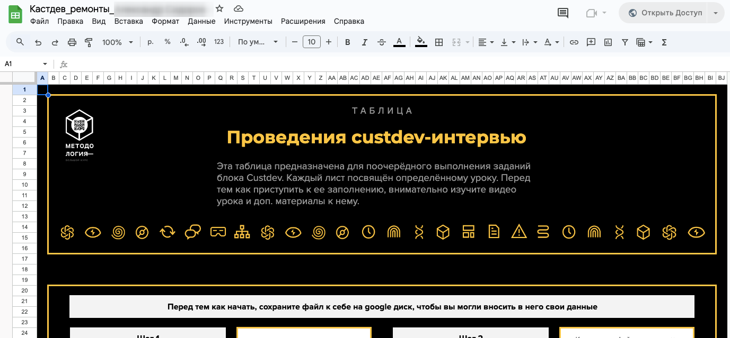Open the 123 number formats menu
730x338 pixels.
point(219,42)
